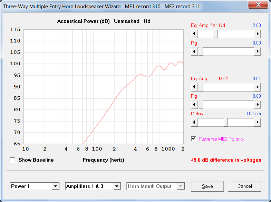Screen dimensions: 271x202
Task: Click left arrow of Nd Rg slider
Action: [x=194, y=51]
